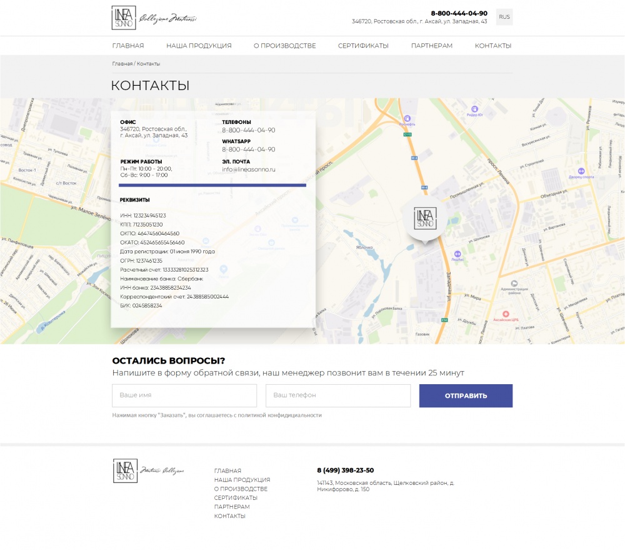Open the RUS language selector

point(504,17)
